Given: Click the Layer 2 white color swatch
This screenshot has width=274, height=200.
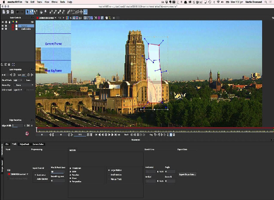Looking at the screenshot, I should tap(17, 26).
